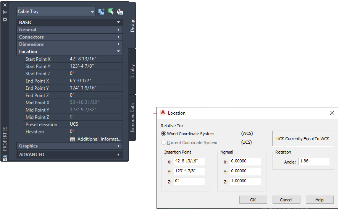Collapse the BASIC section
This screenshot has height=209, width=339.
[69, 22]
